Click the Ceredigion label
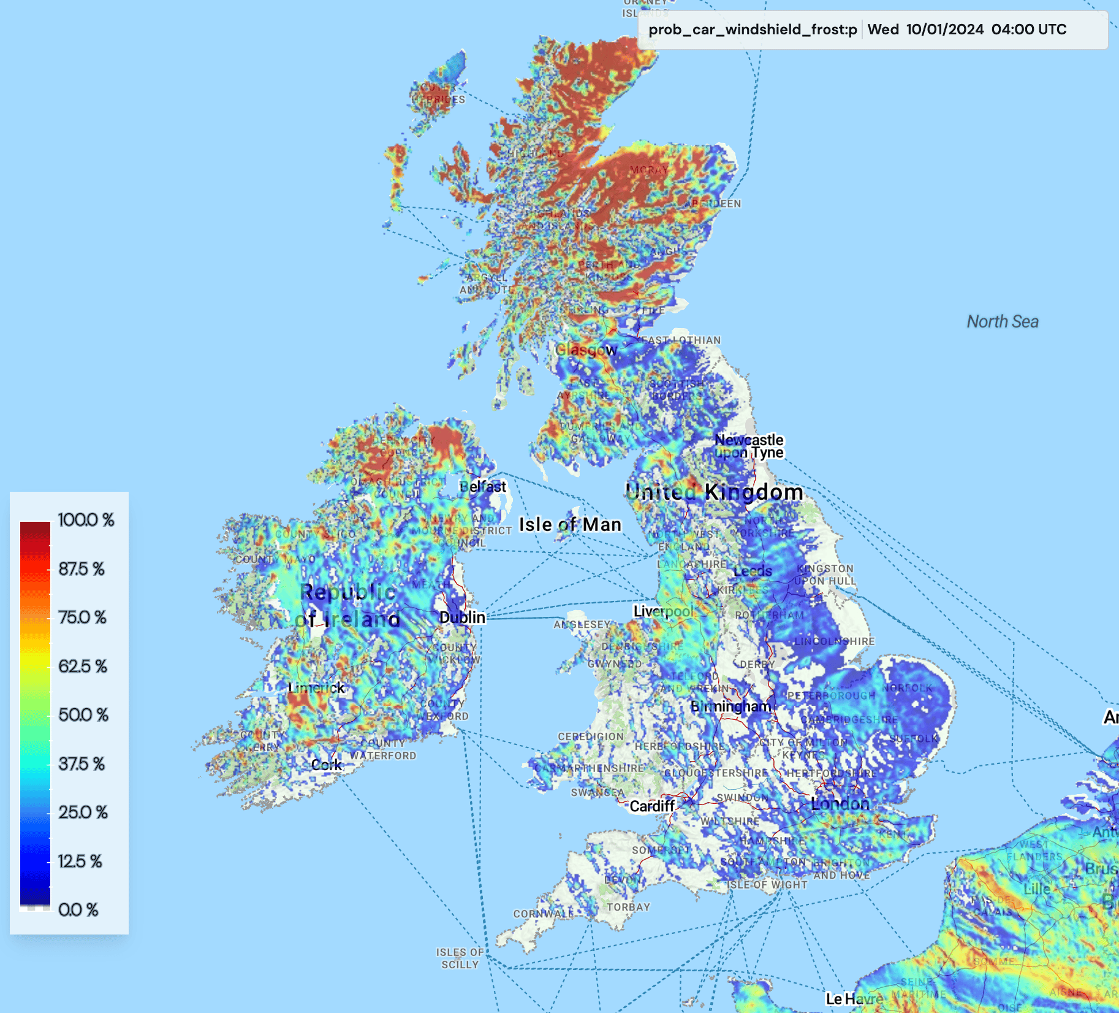 click(591, 736)
